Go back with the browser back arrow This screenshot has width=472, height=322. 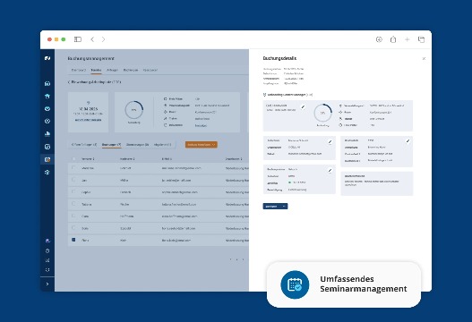[92, 39]
